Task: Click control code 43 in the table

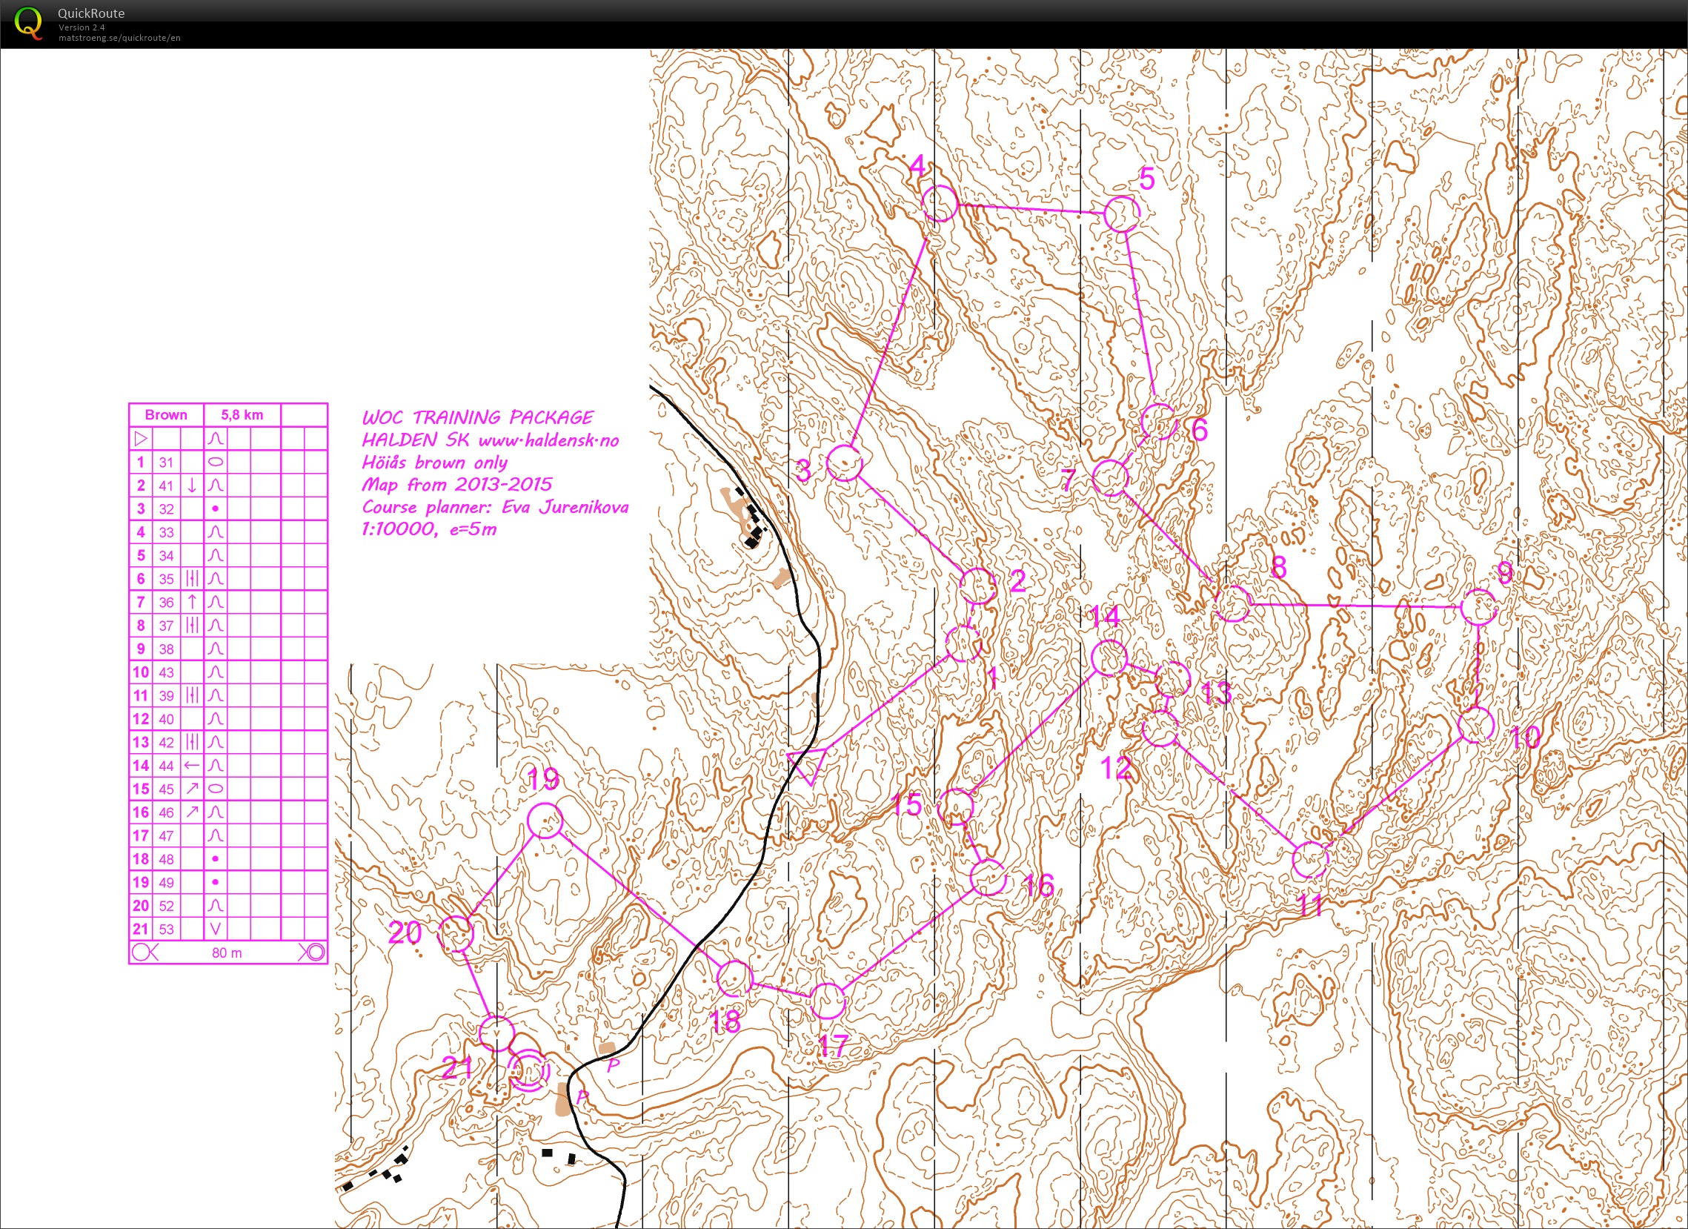Action: pyautogui.click(x=166, y=672)
